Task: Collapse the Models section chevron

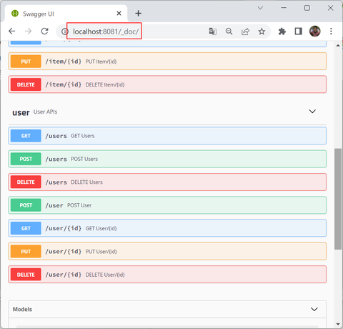Action: pyautogui.click(x=314, y=309)
